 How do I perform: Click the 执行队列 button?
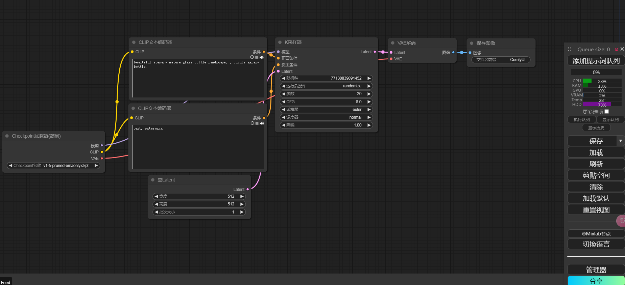(582, 119)
